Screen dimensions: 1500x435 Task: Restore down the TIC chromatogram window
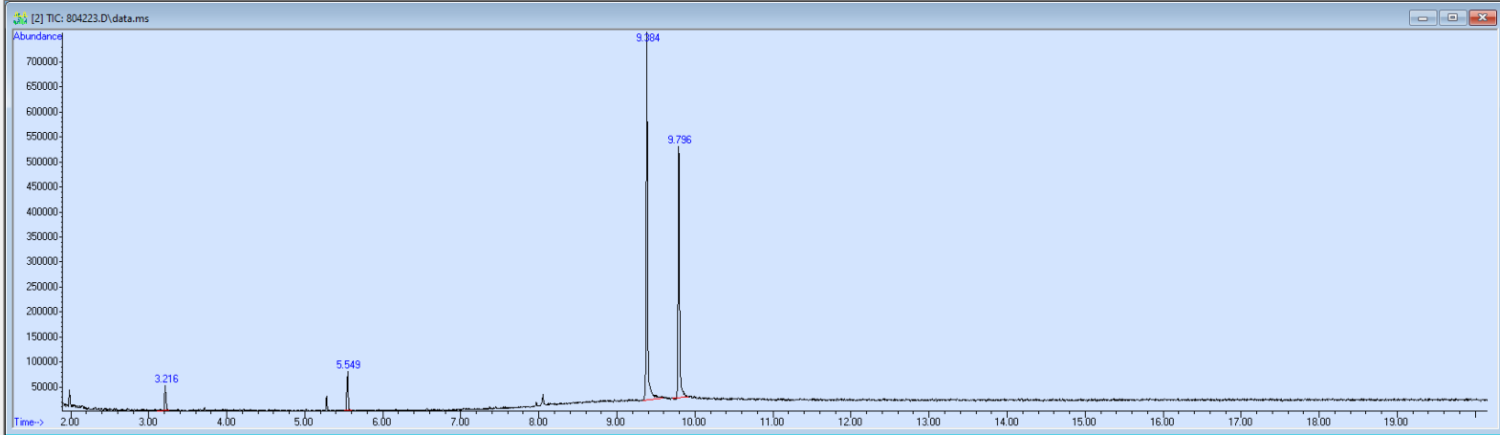(1452, 17)
